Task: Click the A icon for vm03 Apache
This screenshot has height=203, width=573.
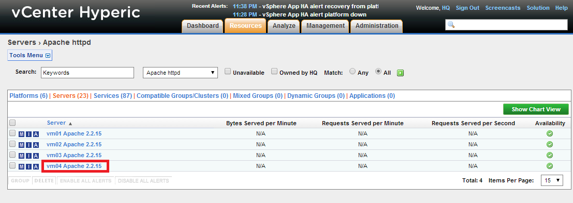Action: pos(35,156)
